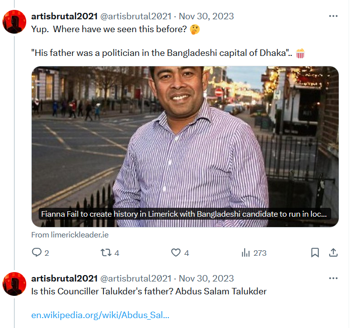360x328 pixels.
Task: Open the limerickleader.ie source link
Action: click(x=70, y=235)
